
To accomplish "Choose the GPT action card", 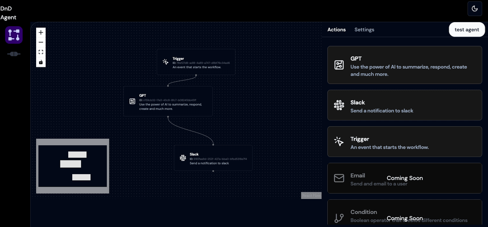I will tap(404, 65).
